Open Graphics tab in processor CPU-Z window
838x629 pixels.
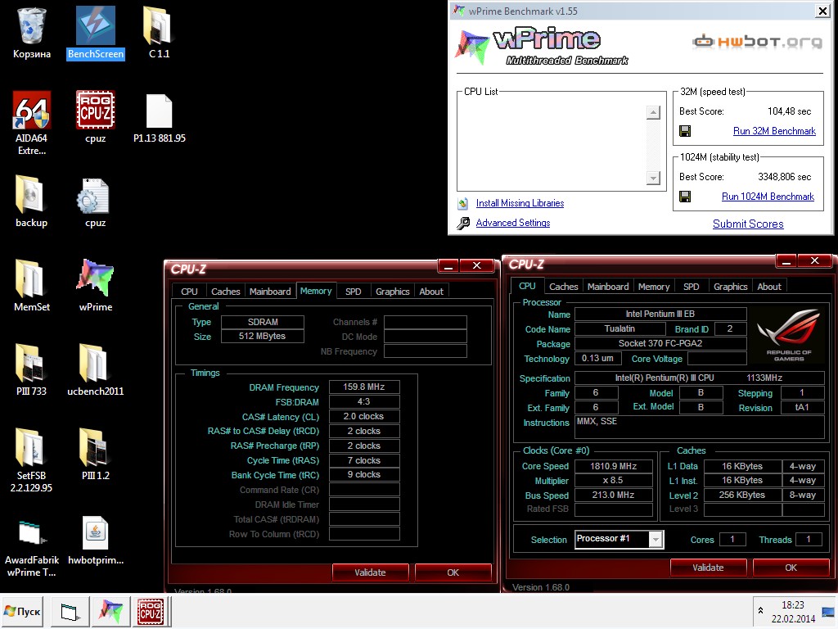click(x=730, y=287)
